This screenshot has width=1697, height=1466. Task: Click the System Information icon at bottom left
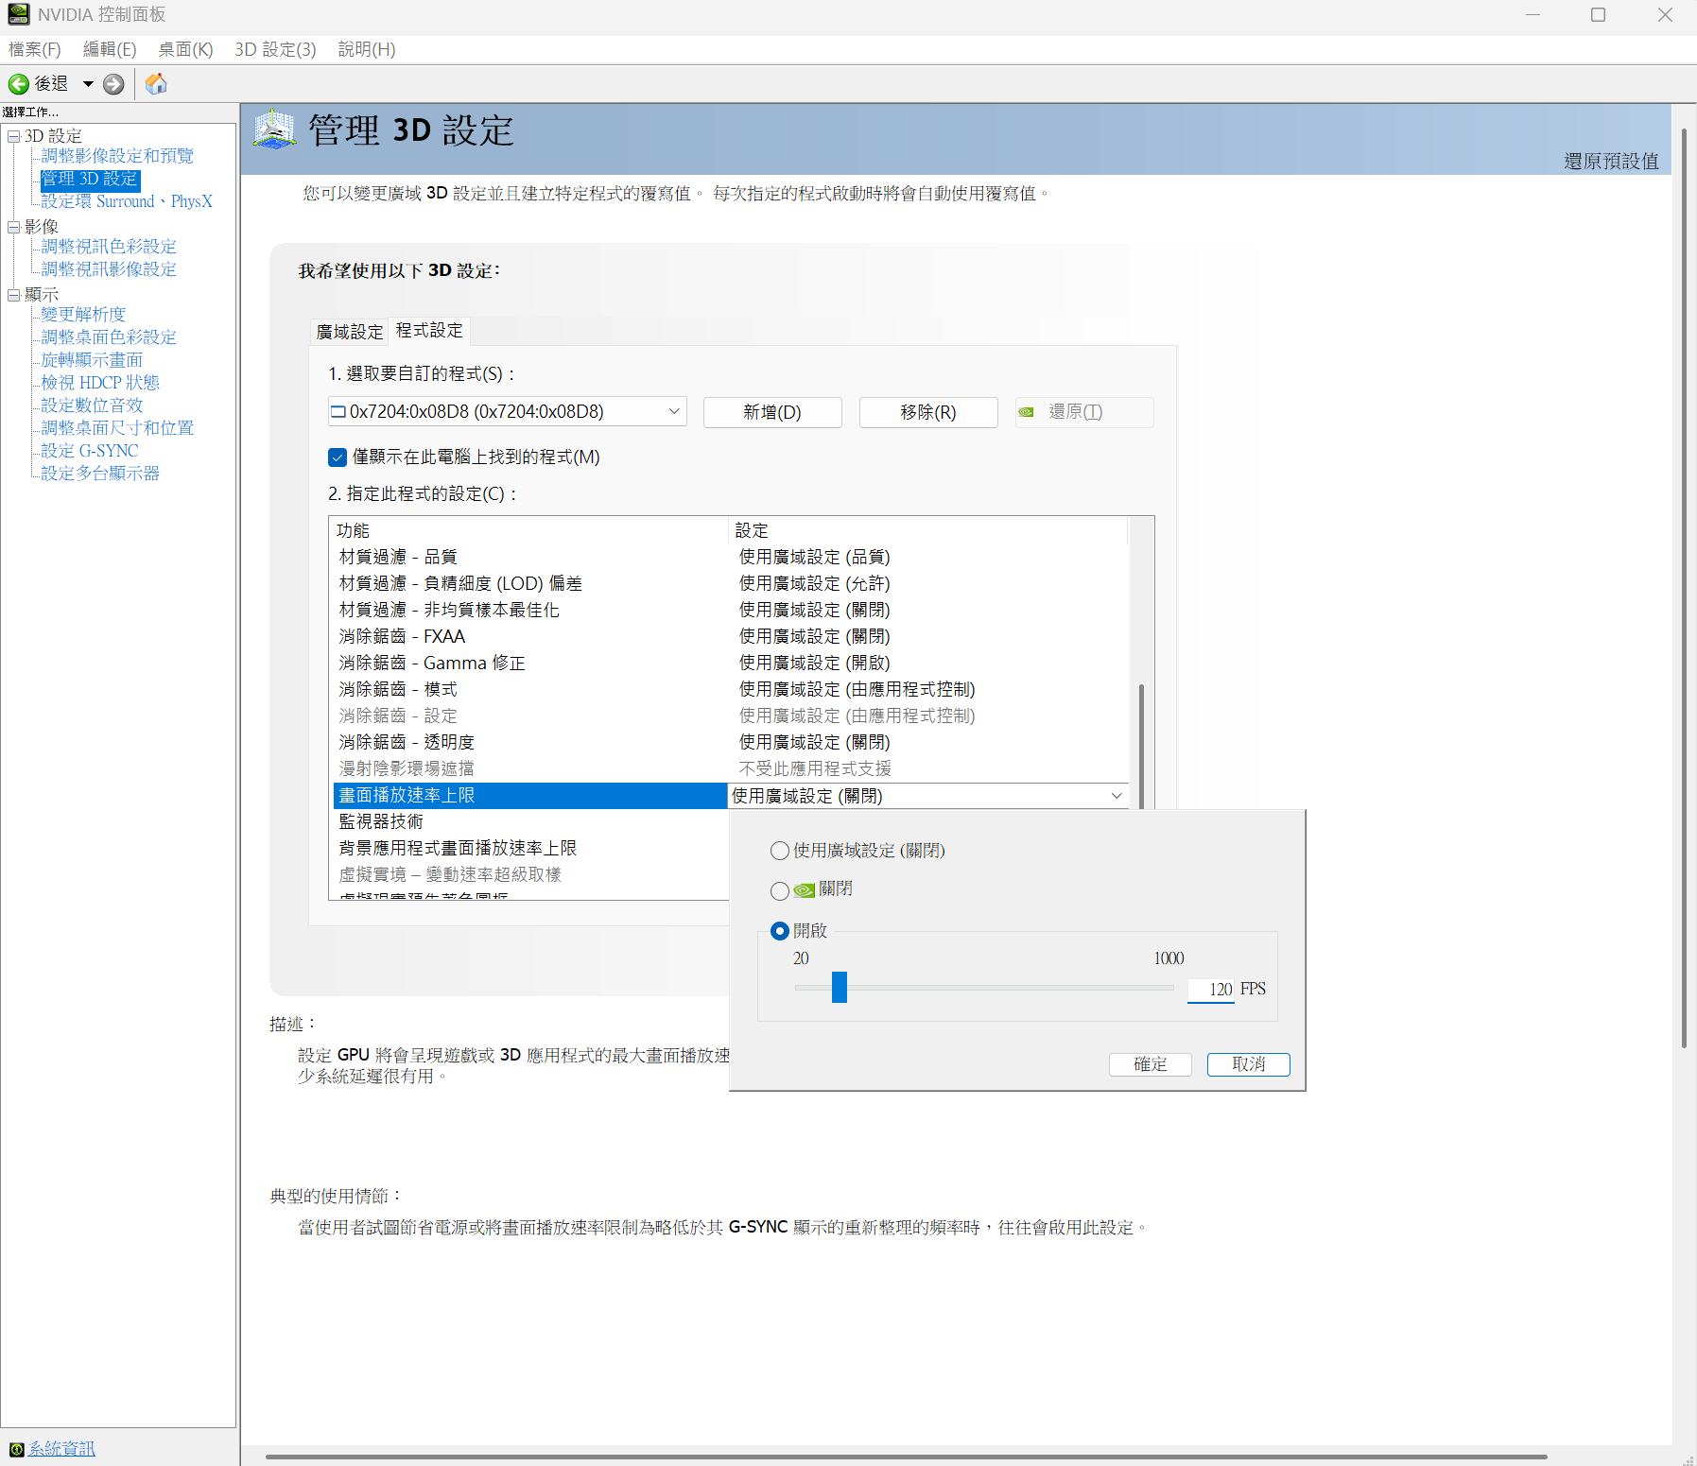pyautogui.click(x=16, y=1449)
